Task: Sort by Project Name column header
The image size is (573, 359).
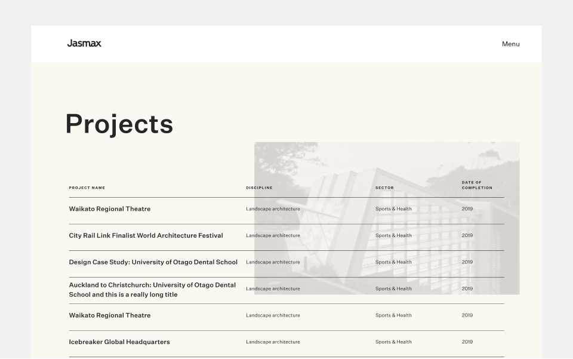Action: click(87, 188)
